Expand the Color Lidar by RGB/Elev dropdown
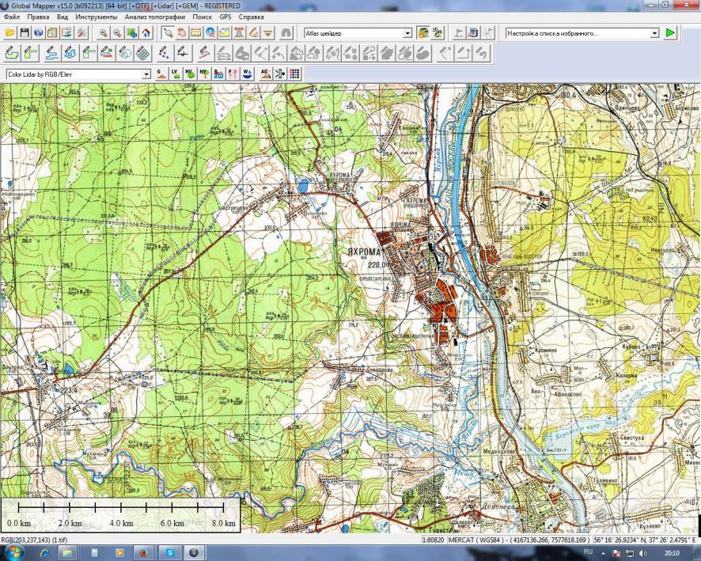Viewport: 701px width, 561px height. click(146, 74)
